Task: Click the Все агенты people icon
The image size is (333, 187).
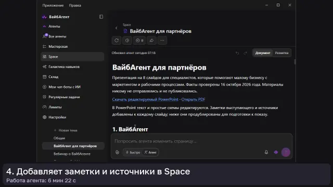Action: 44,36
